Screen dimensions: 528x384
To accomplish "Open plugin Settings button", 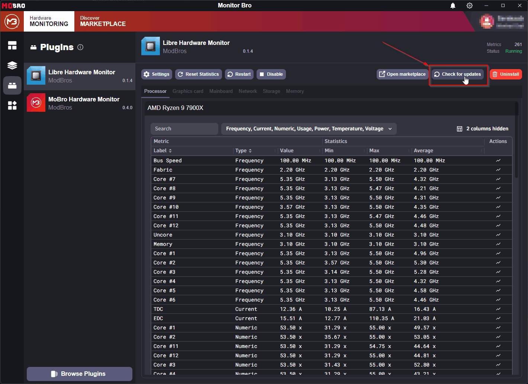I will click(157, 74).
